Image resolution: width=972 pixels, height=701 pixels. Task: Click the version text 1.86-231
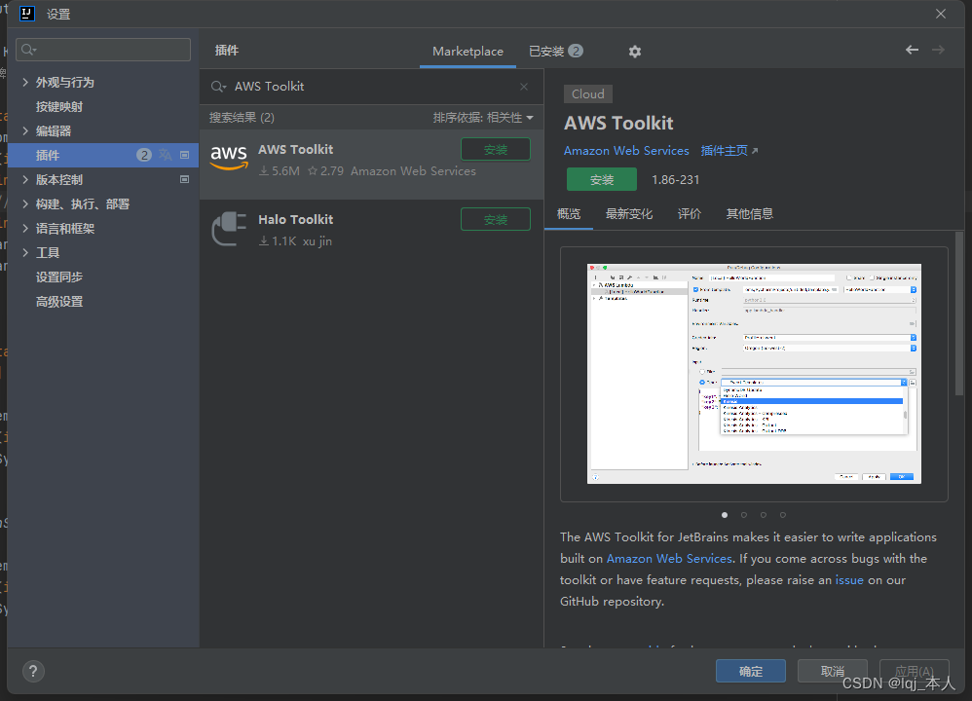click(675, 180)
